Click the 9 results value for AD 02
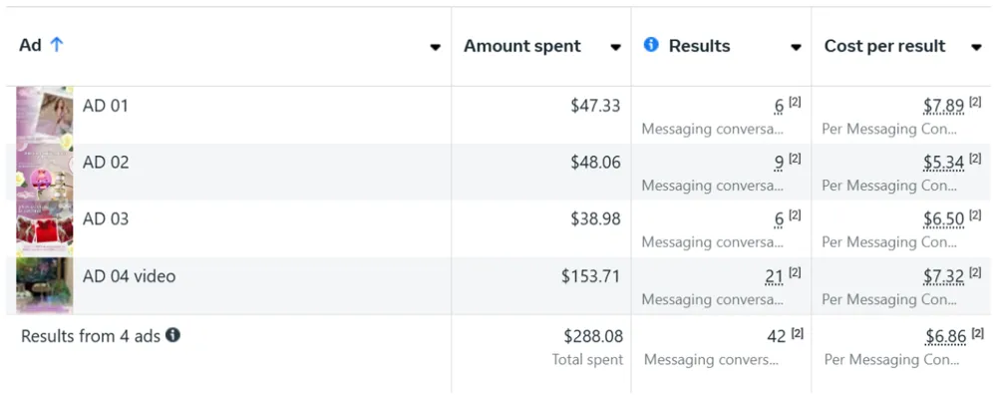This screenshot has height=399, width=997. 779,163
